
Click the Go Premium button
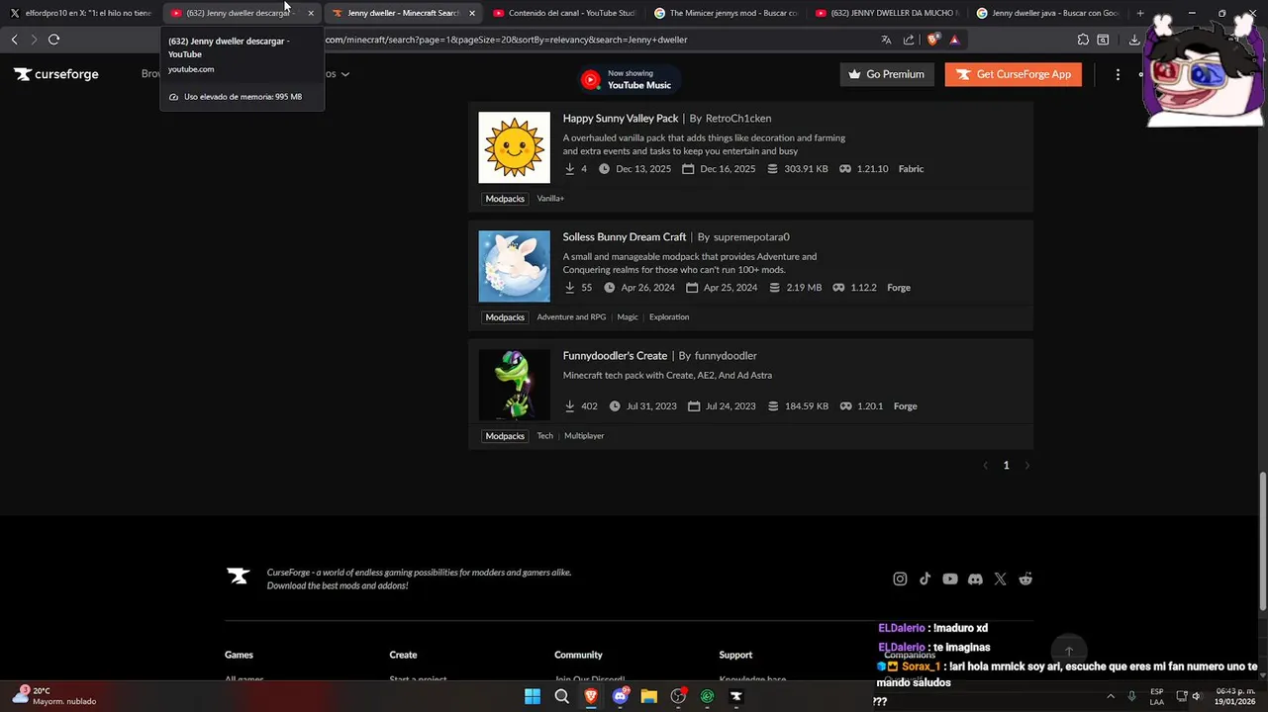tap(887, 74)
